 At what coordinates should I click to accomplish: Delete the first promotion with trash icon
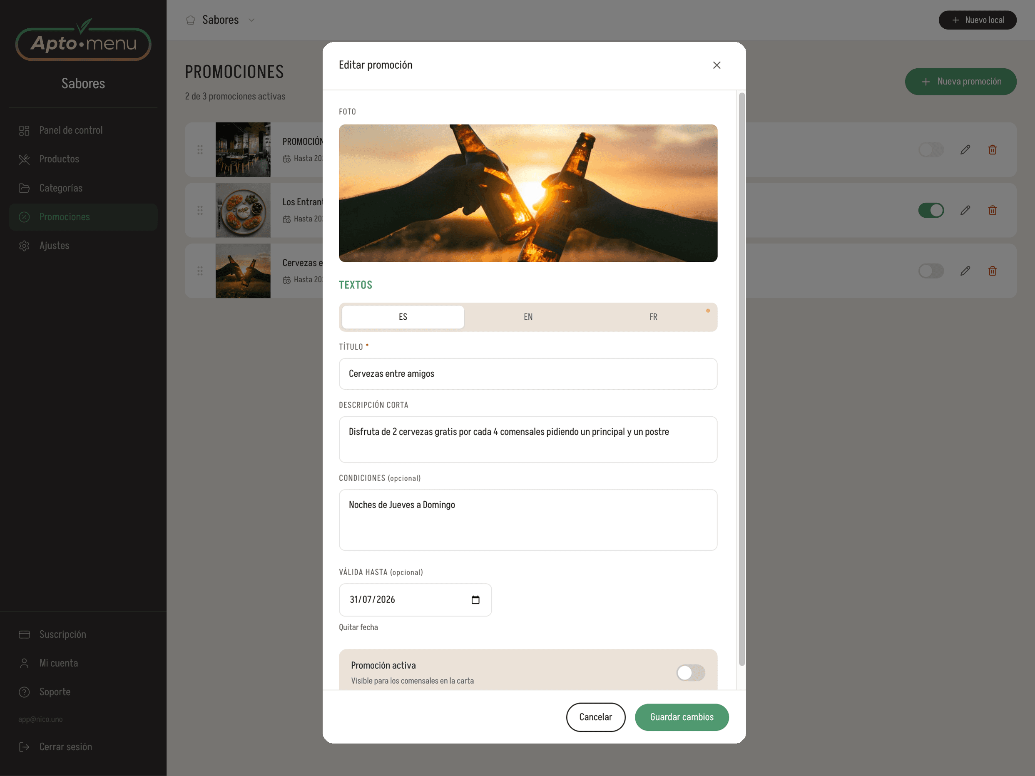click(993, 150)
